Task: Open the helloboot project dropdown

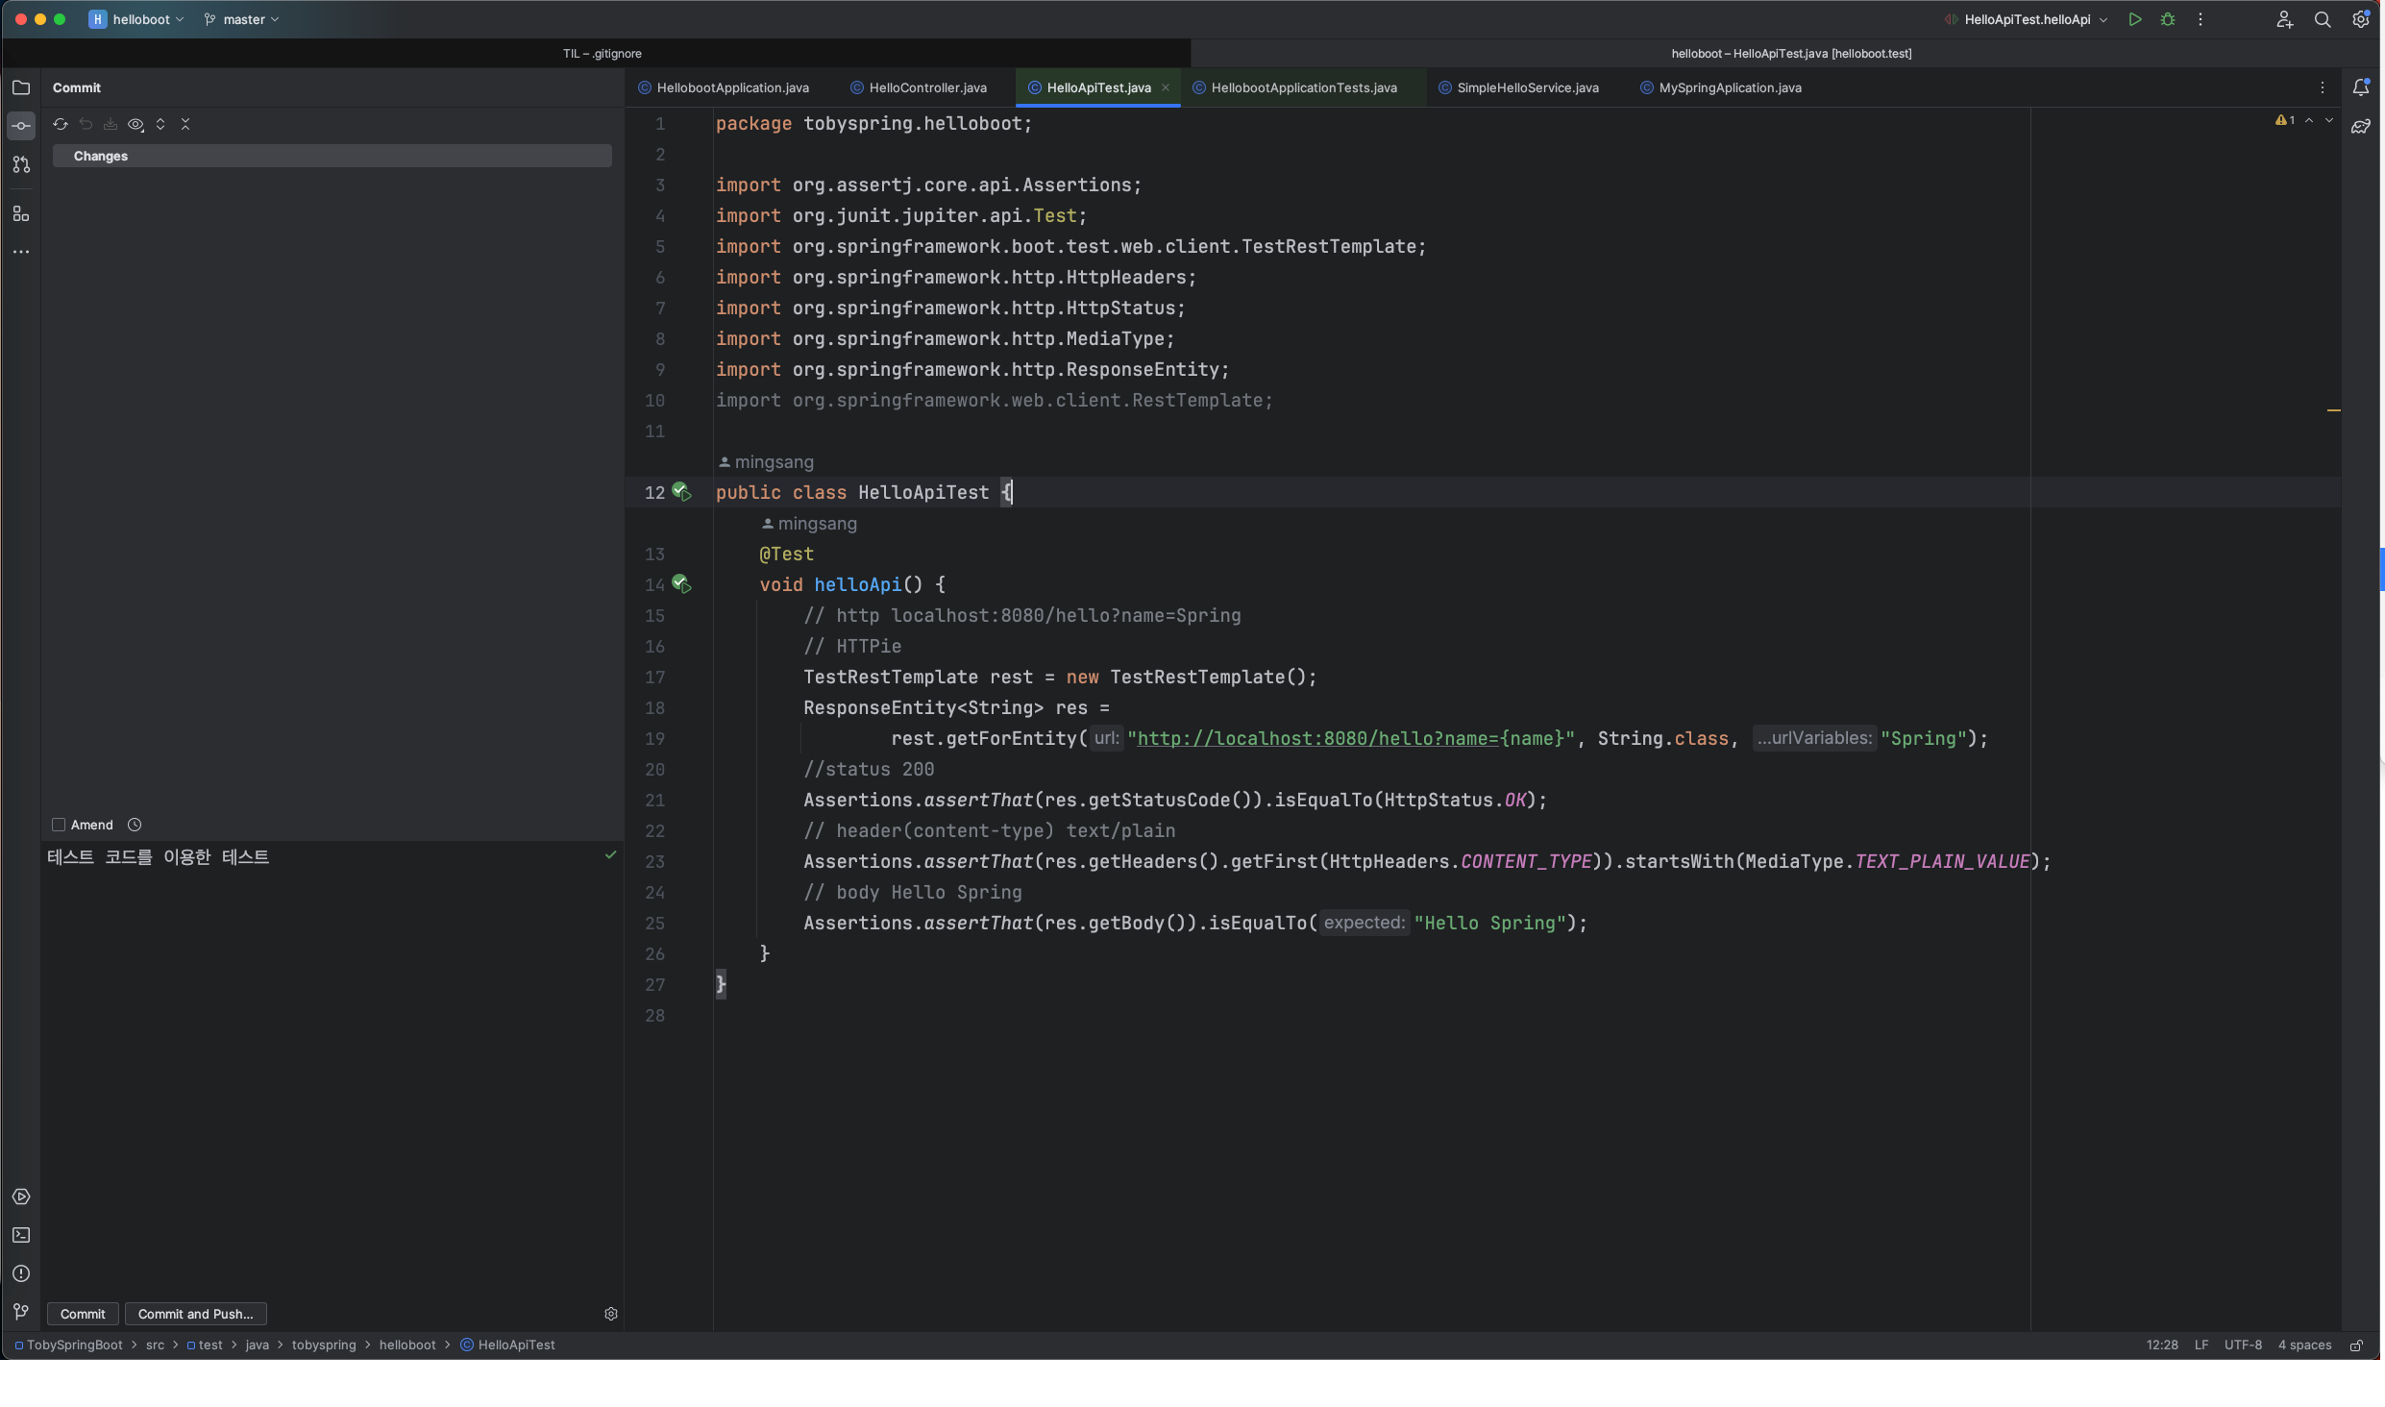Action: point(136,19)
